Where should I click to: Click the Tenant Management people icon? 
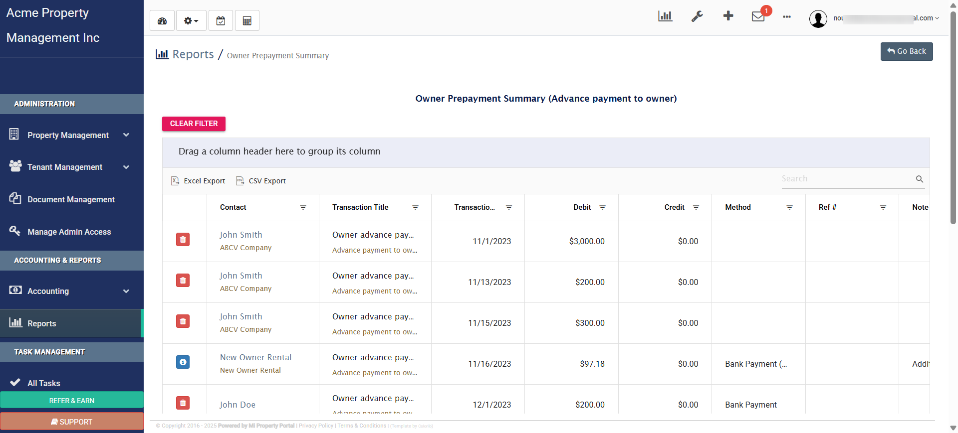(x=15, y=166)
